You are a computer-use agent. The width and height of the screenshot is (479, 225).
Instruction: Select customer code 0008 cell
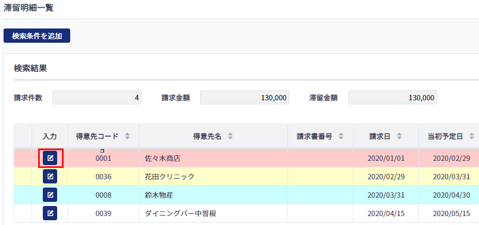coord(104,195)
